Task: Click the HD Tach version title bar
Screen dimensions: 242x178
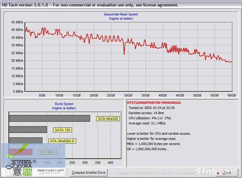Action: click(x=121, y=5)
